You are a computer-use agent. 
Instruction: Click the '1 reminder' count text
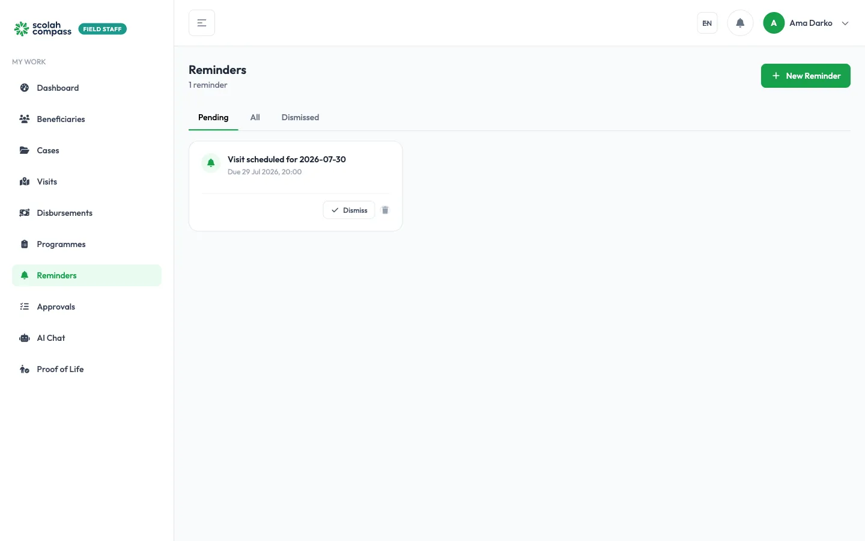pos(208,85)
